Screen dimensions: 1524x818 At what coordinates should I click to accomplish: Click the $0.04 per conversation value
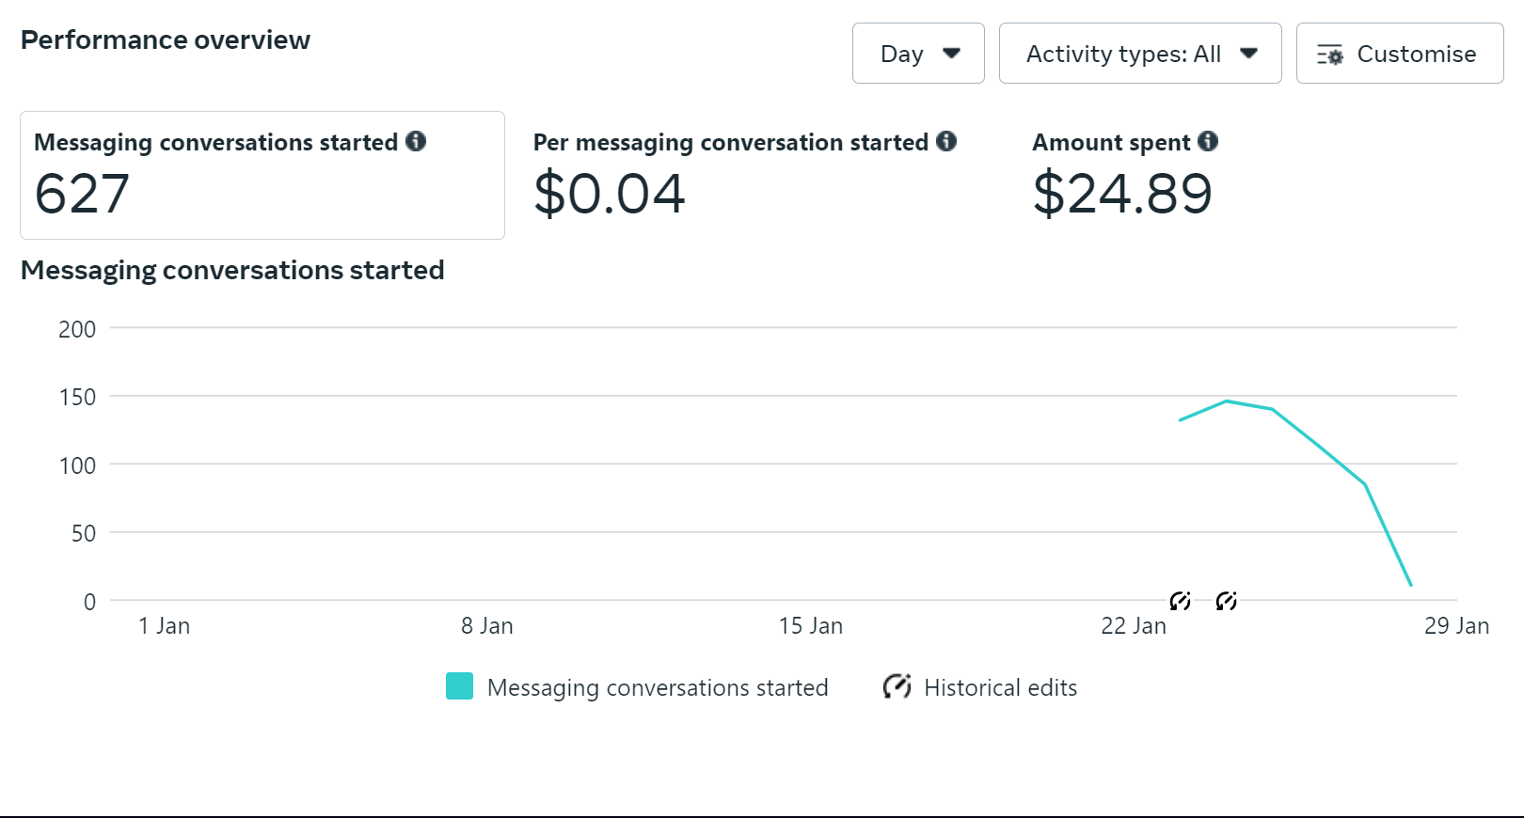coord(609,194)
